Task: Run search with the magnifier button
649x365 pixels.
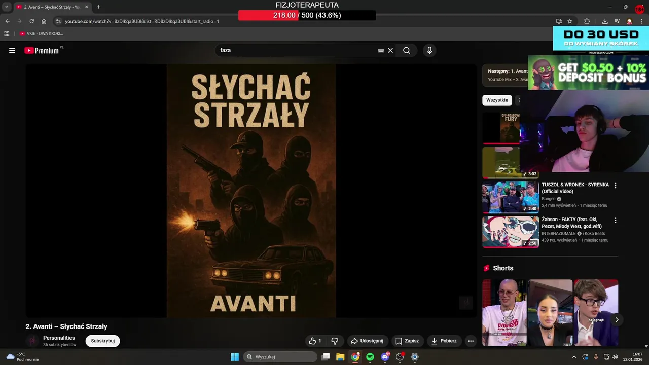Action: tap(407, 50)
